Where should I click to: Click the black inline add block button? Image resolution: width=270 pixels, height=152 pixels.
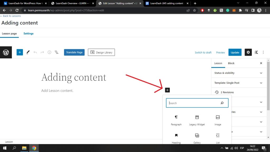167,90
